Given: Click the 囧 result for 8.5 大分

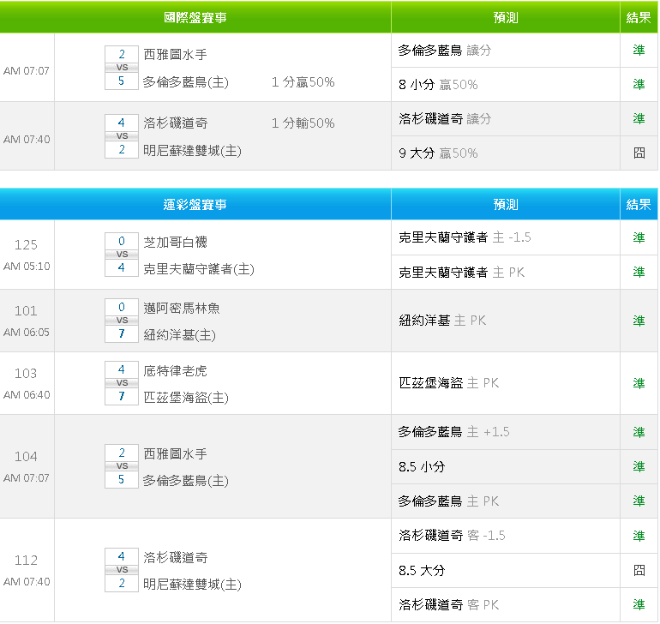Looking at the screenshot, I should (639, 570).
